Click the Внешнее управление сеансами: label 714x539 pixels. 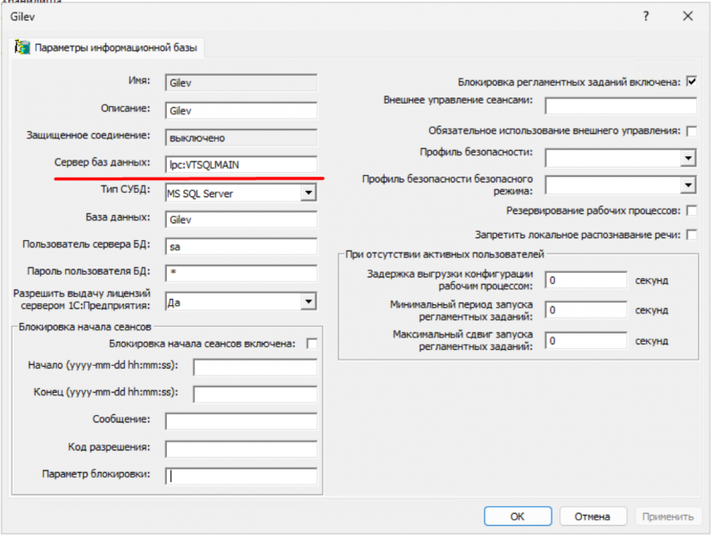[x=458, y=100]
